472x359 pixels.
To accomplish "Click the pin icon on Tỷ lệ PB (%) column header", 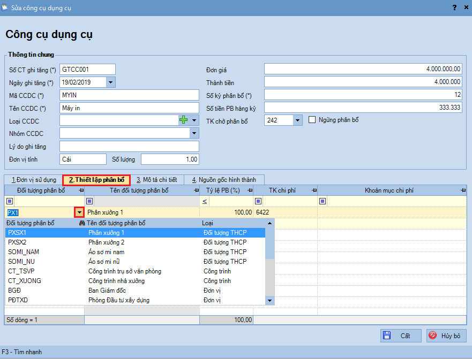I will click(x=250, y=190).
